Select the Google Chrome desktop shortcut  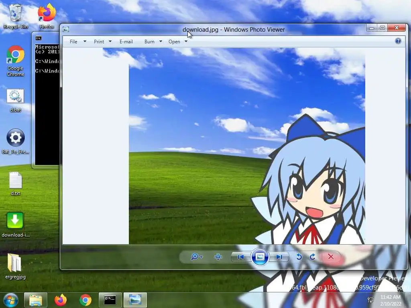click(x=16, y=61)
